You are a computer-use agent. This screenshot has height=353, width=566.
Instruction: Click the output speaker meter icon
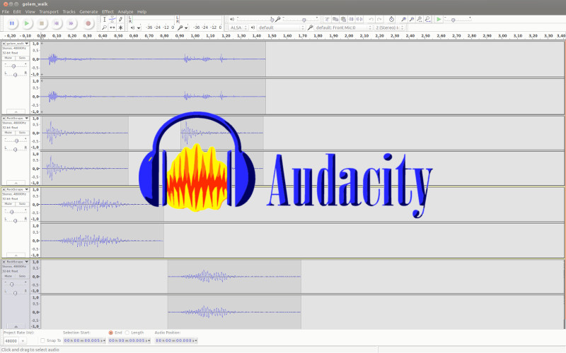(132, 28)
